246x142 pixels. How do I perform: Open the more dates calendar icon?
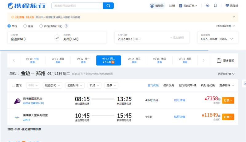tap(219, 60)
